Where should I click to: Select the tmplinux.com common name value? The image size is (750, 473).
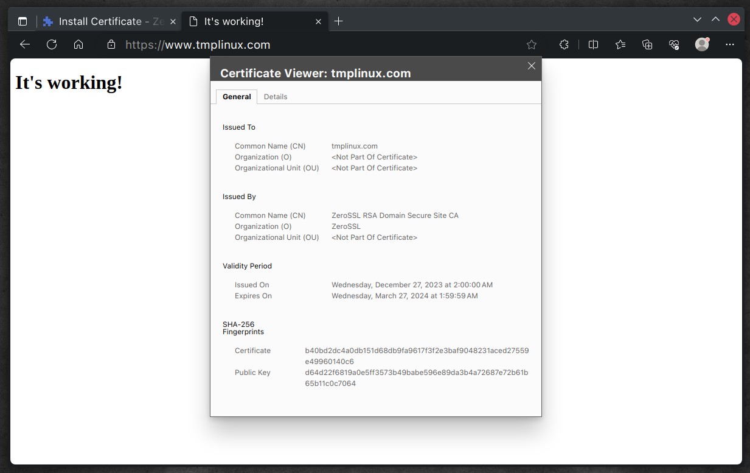pos(355,146)
